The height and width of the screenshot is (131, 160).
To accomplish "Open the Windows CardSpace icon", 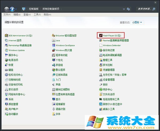I will click(x=54, y=45).
